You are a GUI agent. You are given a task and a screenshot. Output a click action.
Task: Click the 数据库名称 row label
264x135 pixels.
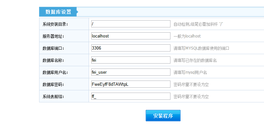coord(53,60)
